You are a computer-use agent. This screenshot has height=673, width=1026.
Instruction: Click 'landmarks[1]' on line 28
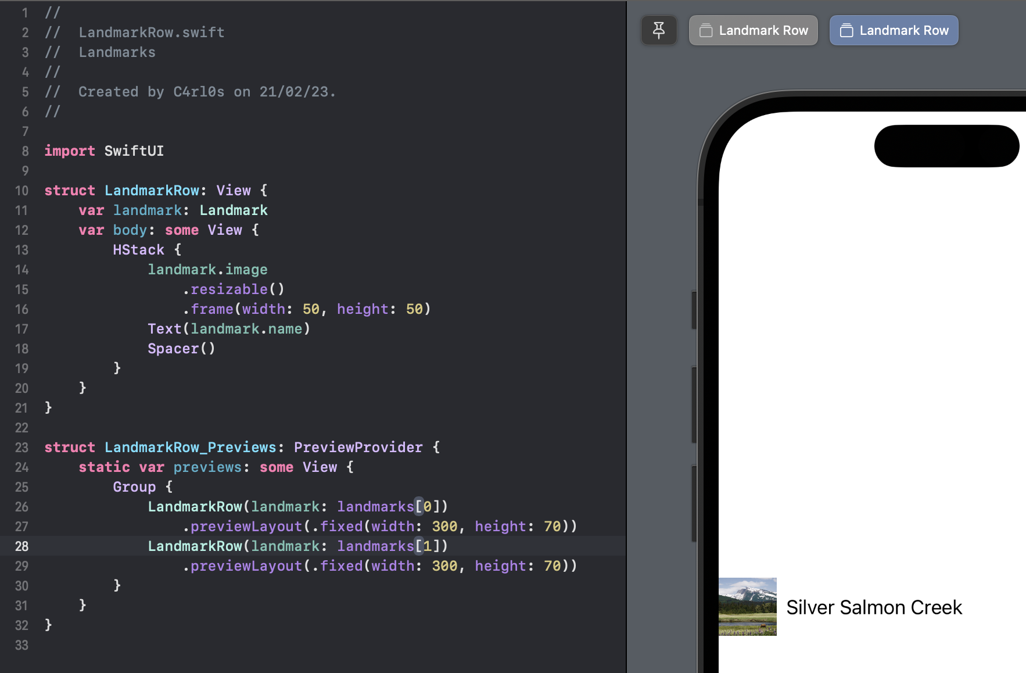389,546
